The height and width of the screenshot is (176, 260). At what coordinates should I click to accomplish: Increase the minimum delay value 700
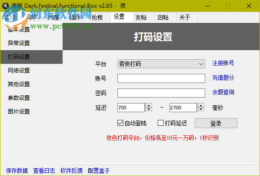coord(149,106)
